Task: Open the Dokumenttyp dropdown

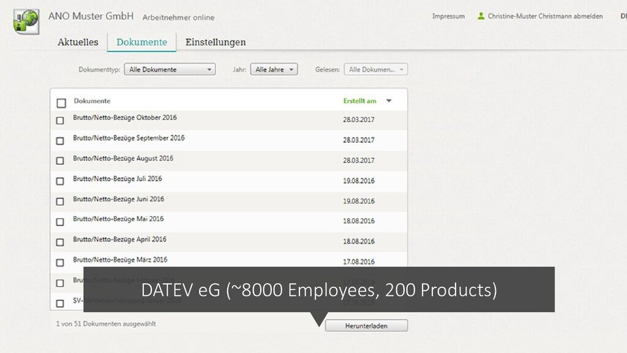Action: point(170,69)
